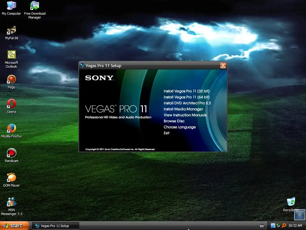Select the Recycle Bin icon

(x=291, y=205)
